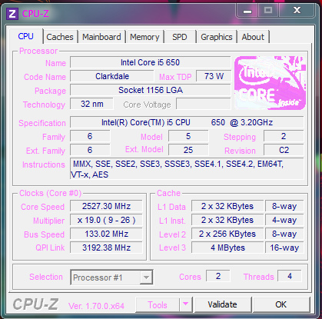Viewport: 322px width, 319px height.
Task: Click the Level 3 16-way value
Action: [284, 248]
